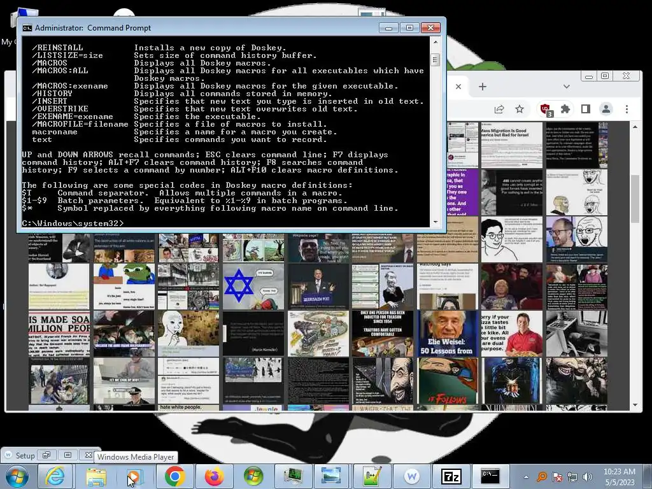The height and width of the screenshot is (489, 652).
Task: Click scroll-up arrow in Command Prompt
Action: tap(436, 41)
